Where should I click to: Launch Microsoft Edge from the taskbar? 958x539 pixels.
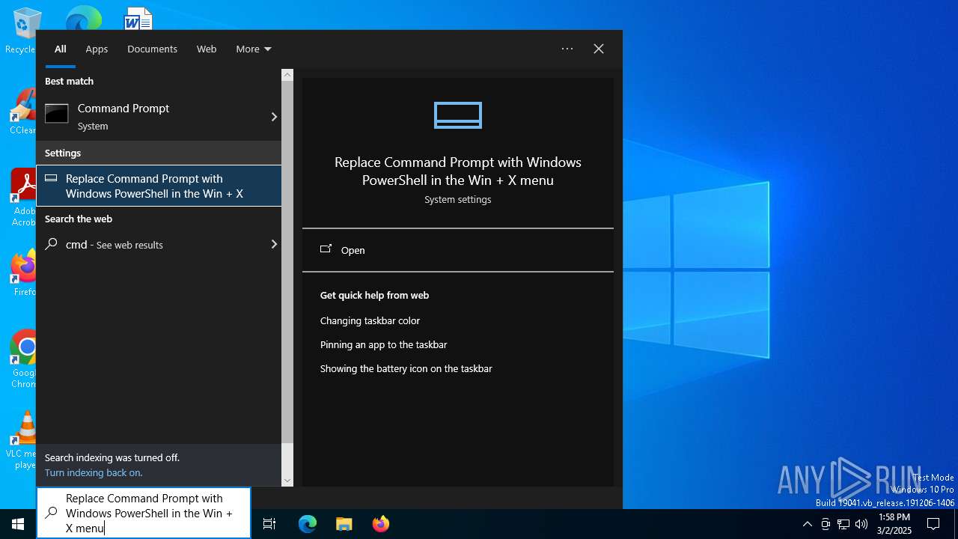pos(308,524)
